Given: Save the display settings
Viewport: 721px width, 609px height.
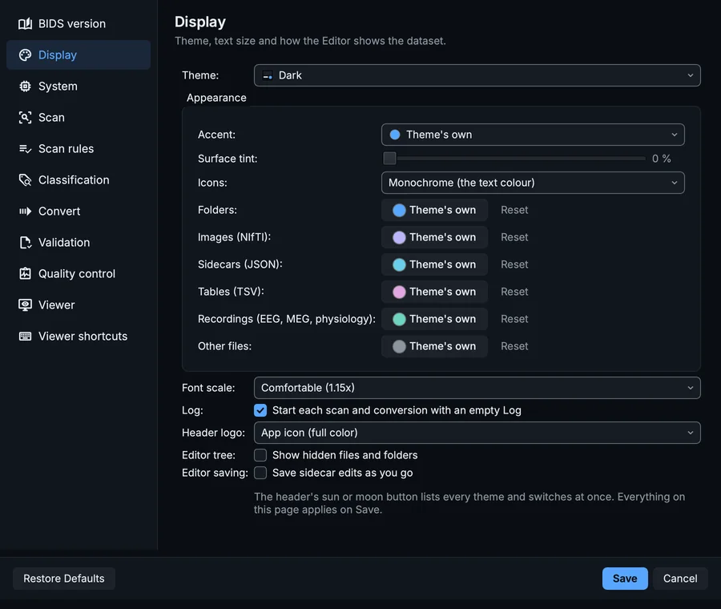Looking at the screenshot, I should [625, 579].
